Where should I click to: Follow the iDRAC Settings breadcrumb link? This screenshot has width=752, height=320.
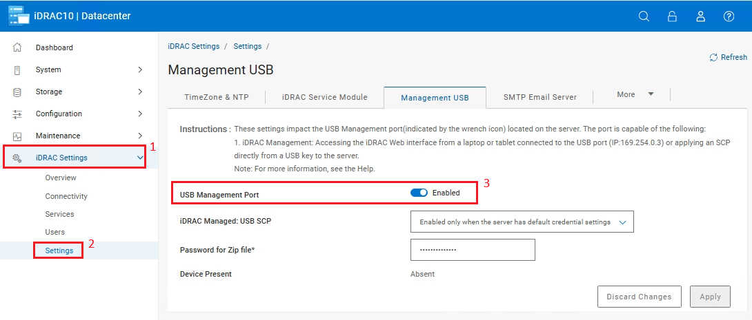[194, 46]
